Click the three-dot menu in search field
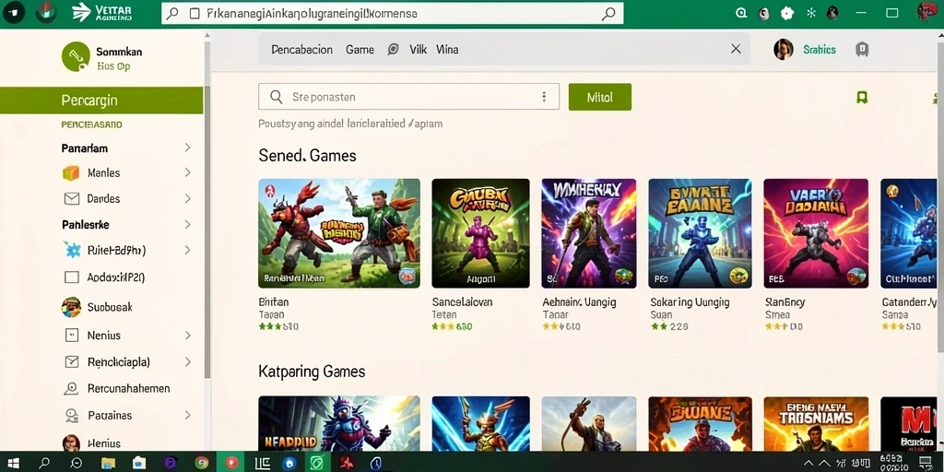This screenshot has width=944, height=472. (x=544, y=97)
